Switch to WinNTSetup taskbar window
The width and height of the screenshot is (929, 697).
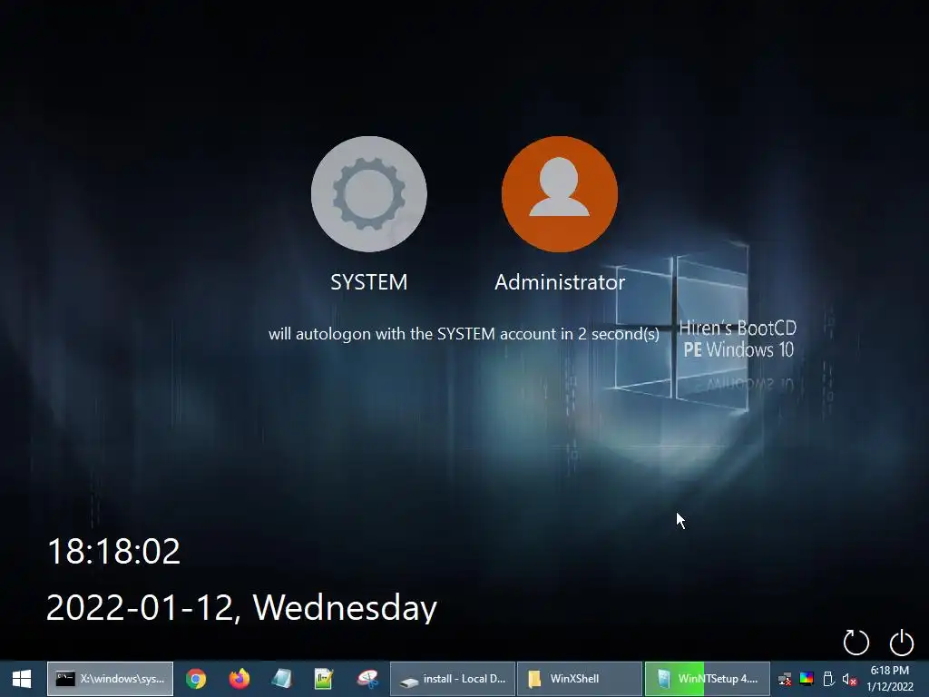708,679
